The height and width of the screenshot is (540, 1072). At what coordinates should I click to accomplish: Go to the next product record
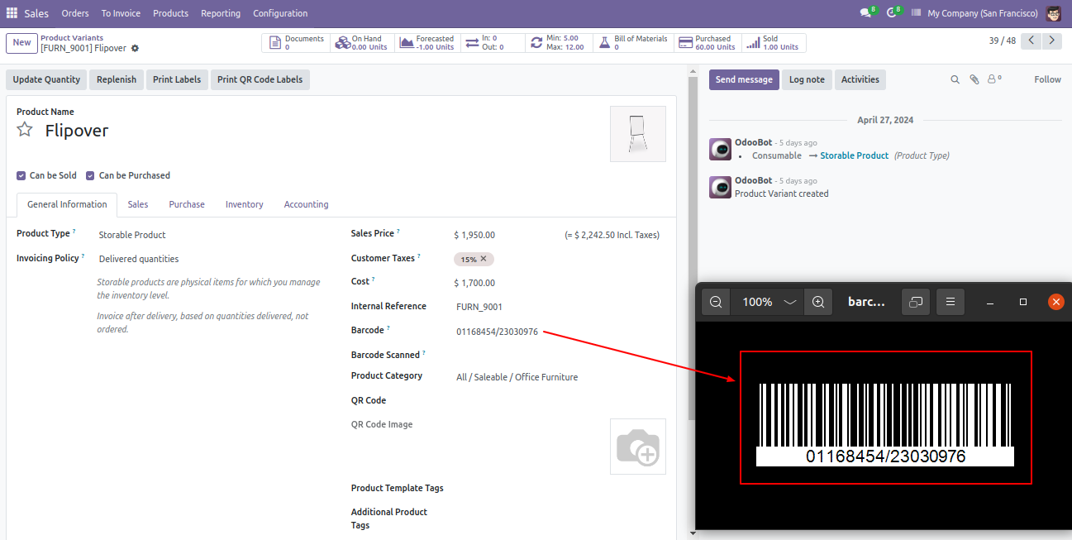1051,41
